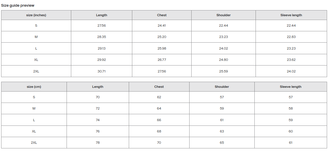This screenshot has width=332, height=151.
Task: Select the 30.71 length value for 2XL
Action: [102, 71]
